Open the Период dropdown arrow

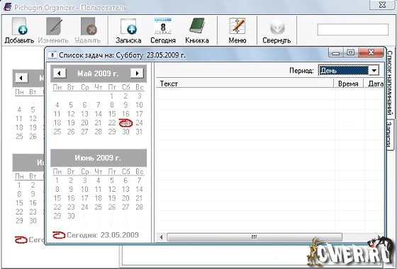coord(374,71)
